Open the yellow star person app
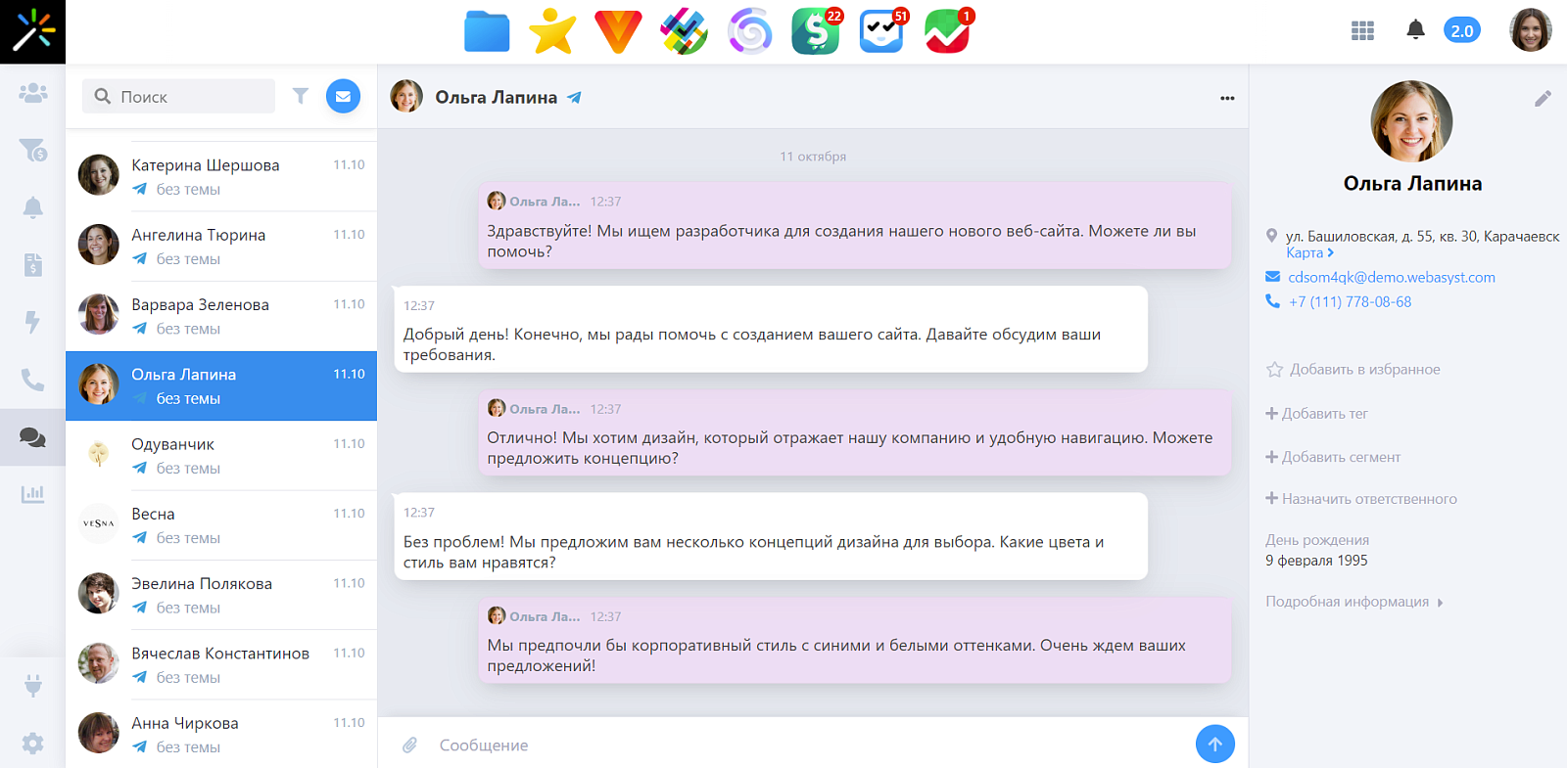This screenshot has width=1567, height=768. [552, 31]
